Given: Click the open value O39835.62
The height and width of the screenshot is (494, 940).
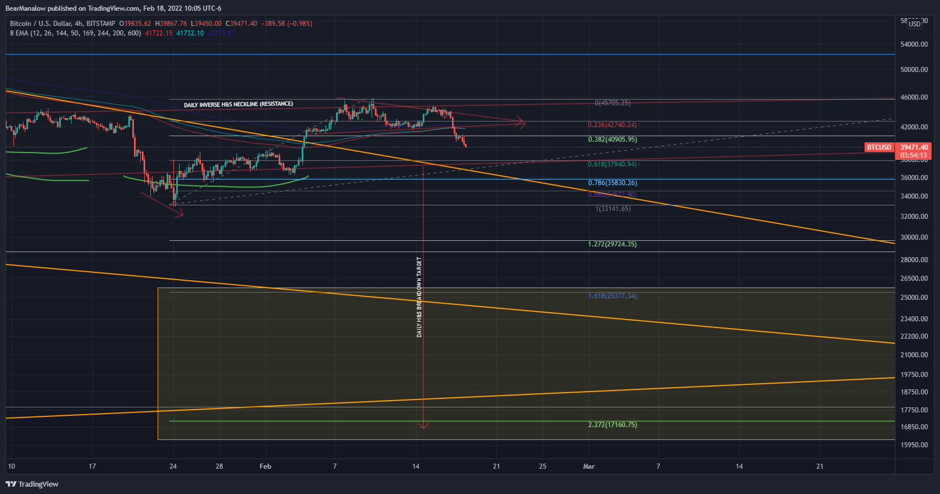Looking at the screenshot, I should coord(135,24).
